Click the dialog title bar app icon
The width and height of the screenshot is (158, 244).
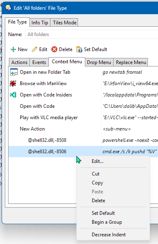click(8, 8)
